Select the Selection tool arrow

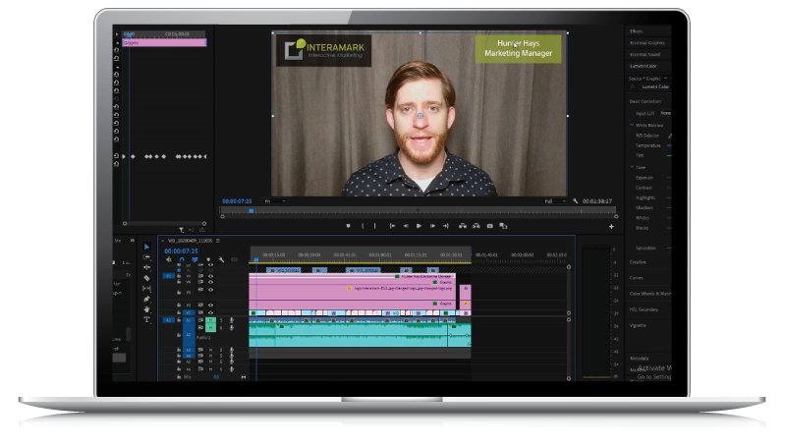146,247
